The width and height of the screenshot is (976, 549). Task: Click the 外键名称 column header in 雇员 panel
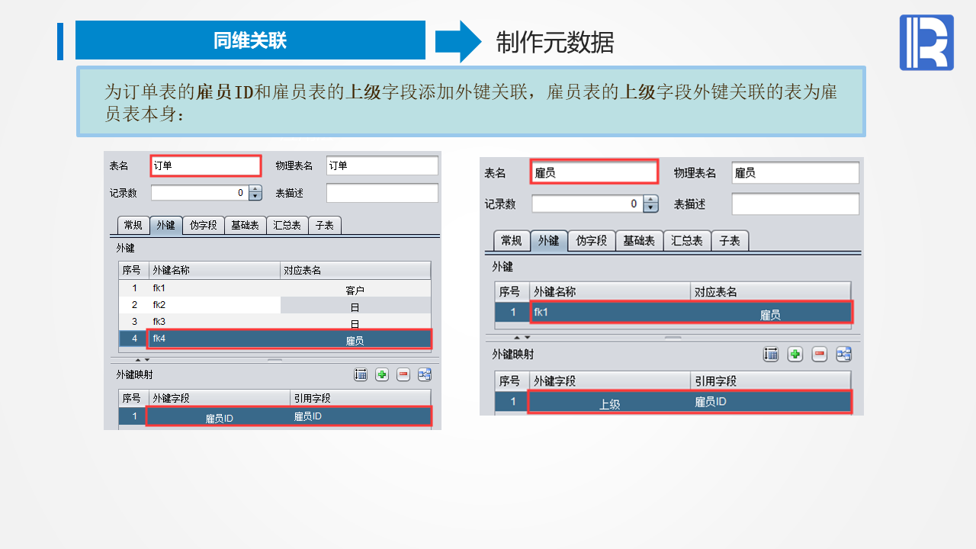tap(610, 292)
